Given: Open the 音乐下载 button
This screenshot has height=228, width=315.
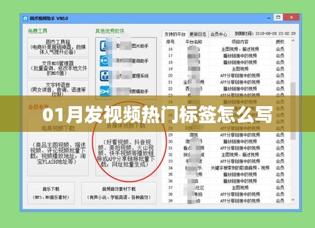Looking at the screenshot, I should point(51,193).
